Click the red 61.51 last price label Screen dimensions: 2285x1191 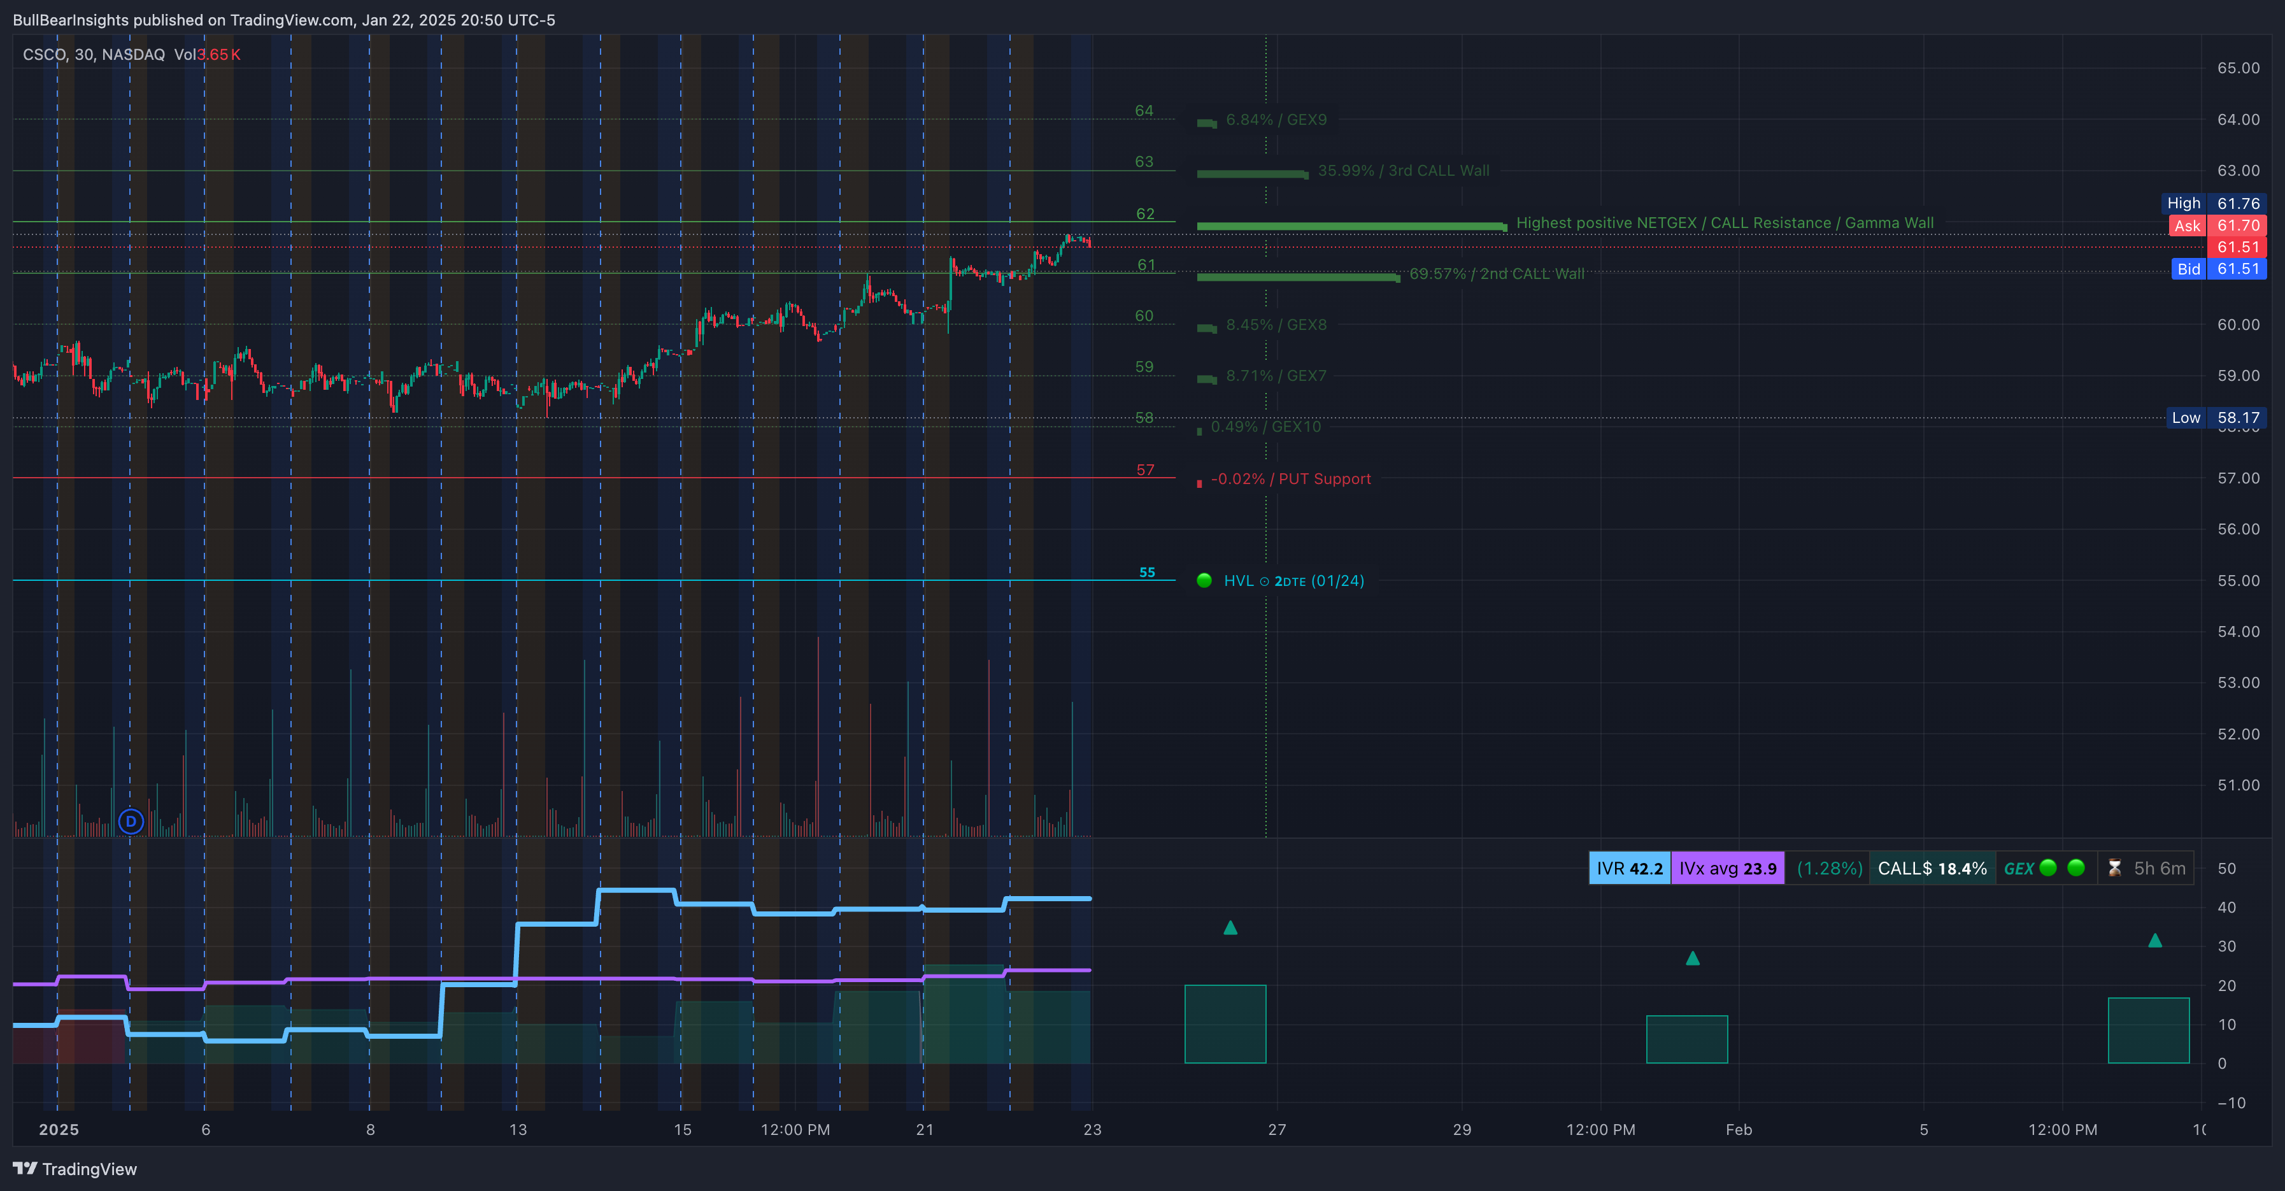2237,247
